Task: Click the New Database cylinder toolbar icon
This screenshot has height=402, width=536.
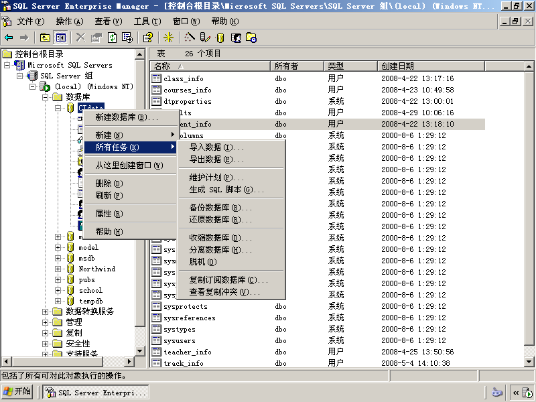Action: click(220, 38)
